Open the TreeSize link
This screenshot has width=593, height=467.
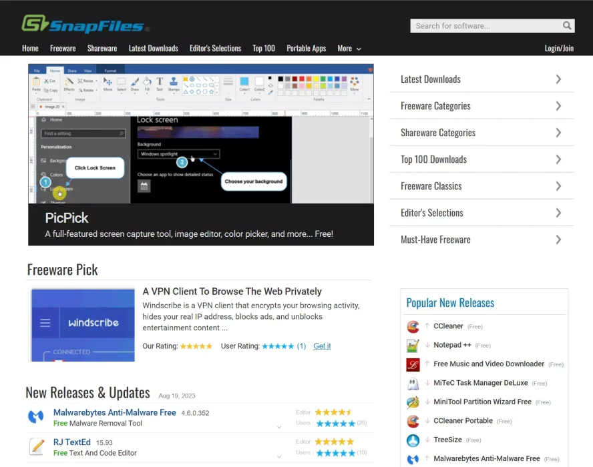(x=447, y=440)
